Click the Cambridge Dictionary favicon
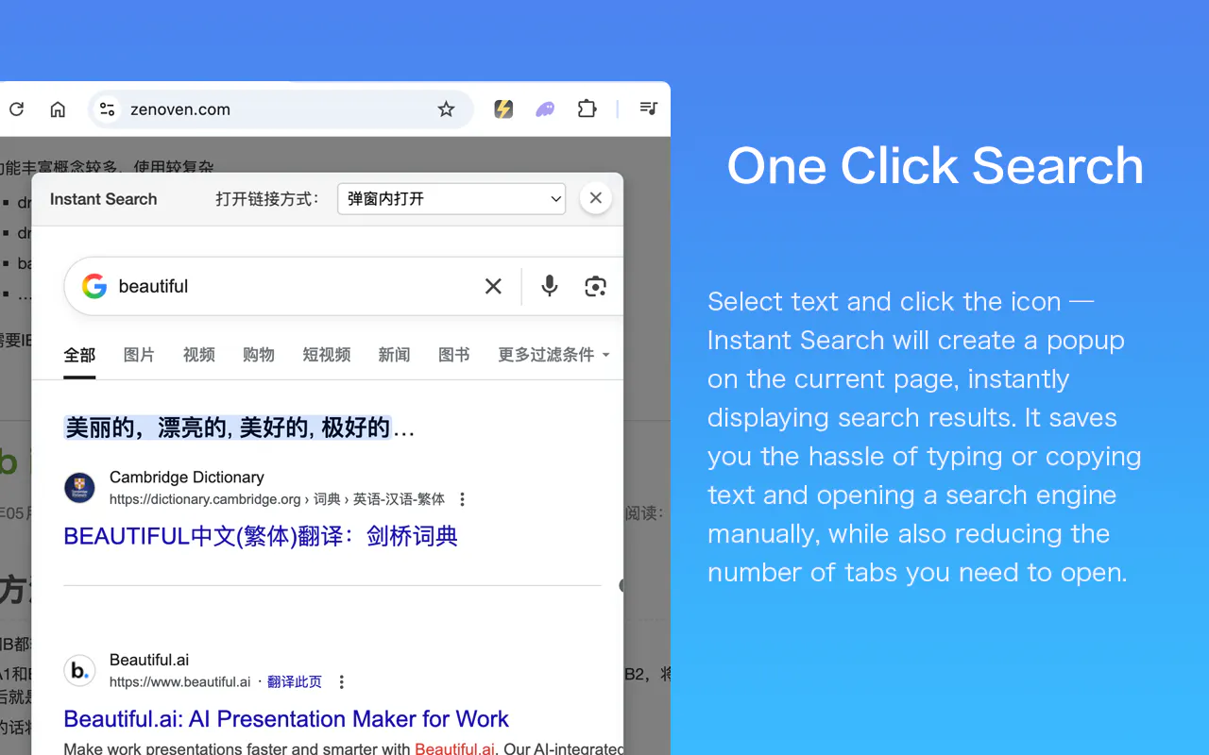The height and width of the screenshot is (755, 1209). [x=79, y=488]
